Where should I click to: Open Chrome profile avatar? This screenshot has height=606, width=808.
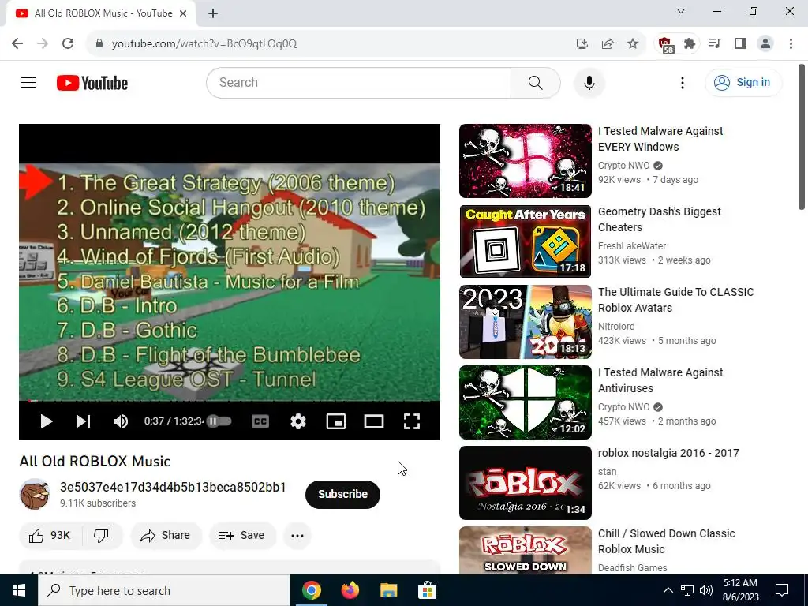[765, 44]
